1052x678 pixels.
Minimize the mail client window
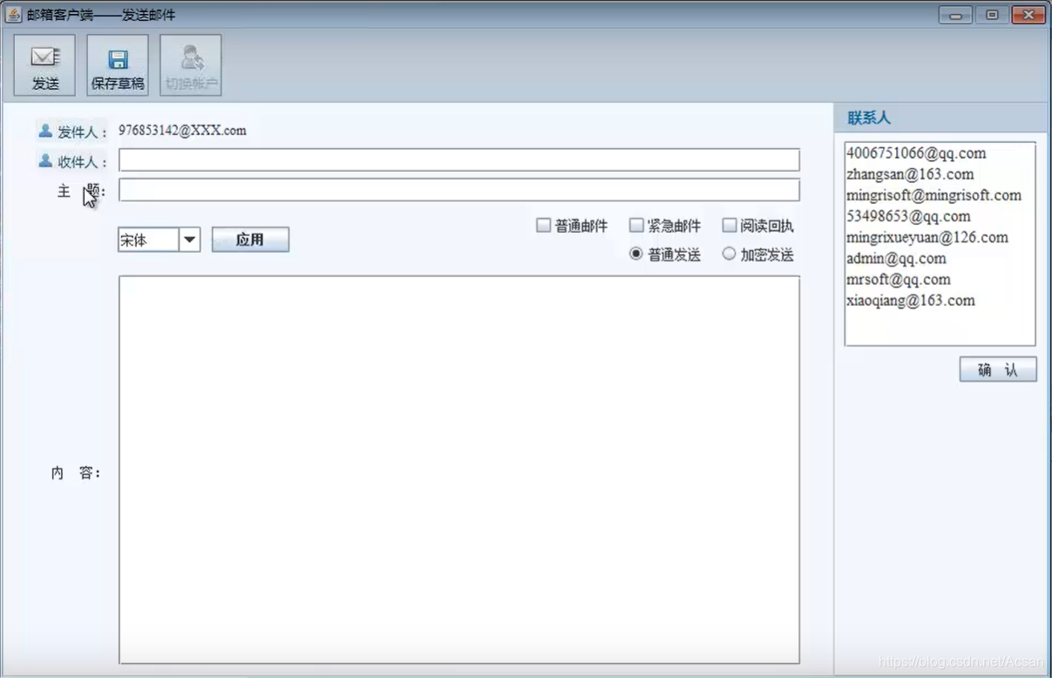[x=955, y=15]
